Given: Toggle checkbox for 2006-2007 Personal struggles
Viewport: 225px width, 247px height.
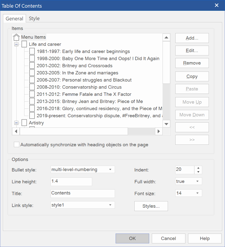Looking at the screenshot, I should click(32, 80).
